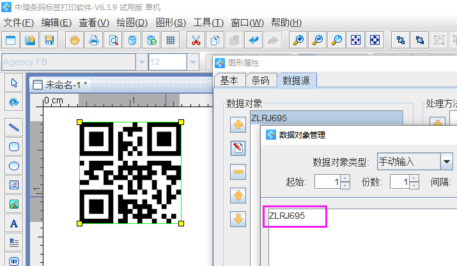Open the 查看(V) menu
The width and height of the screenshot is (457, 266).
coord(94,22)
